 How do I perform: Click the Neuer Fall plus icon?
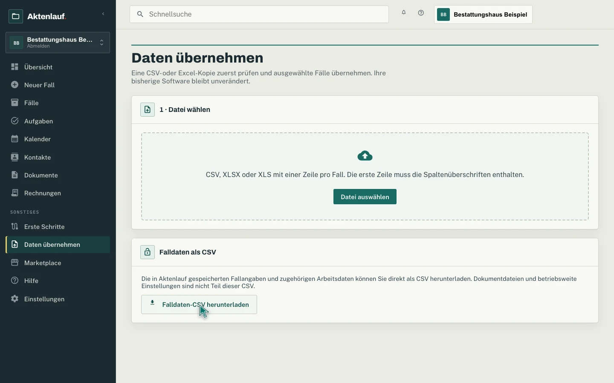14,85
